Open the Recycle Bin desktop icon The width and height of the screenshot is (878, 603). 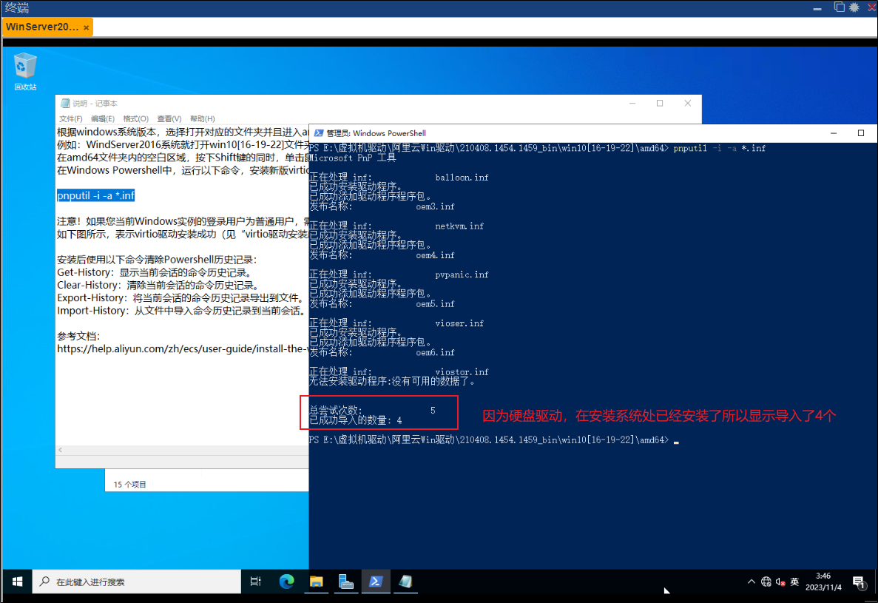coord(25,71)
